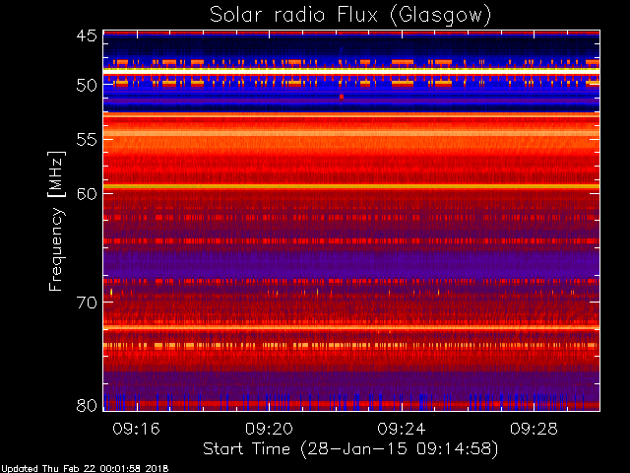Image resolution: width=630 pixels, height=473 pixels.
Task: Click the small red spot near 51 MHz
Action: tap(342, 97)
